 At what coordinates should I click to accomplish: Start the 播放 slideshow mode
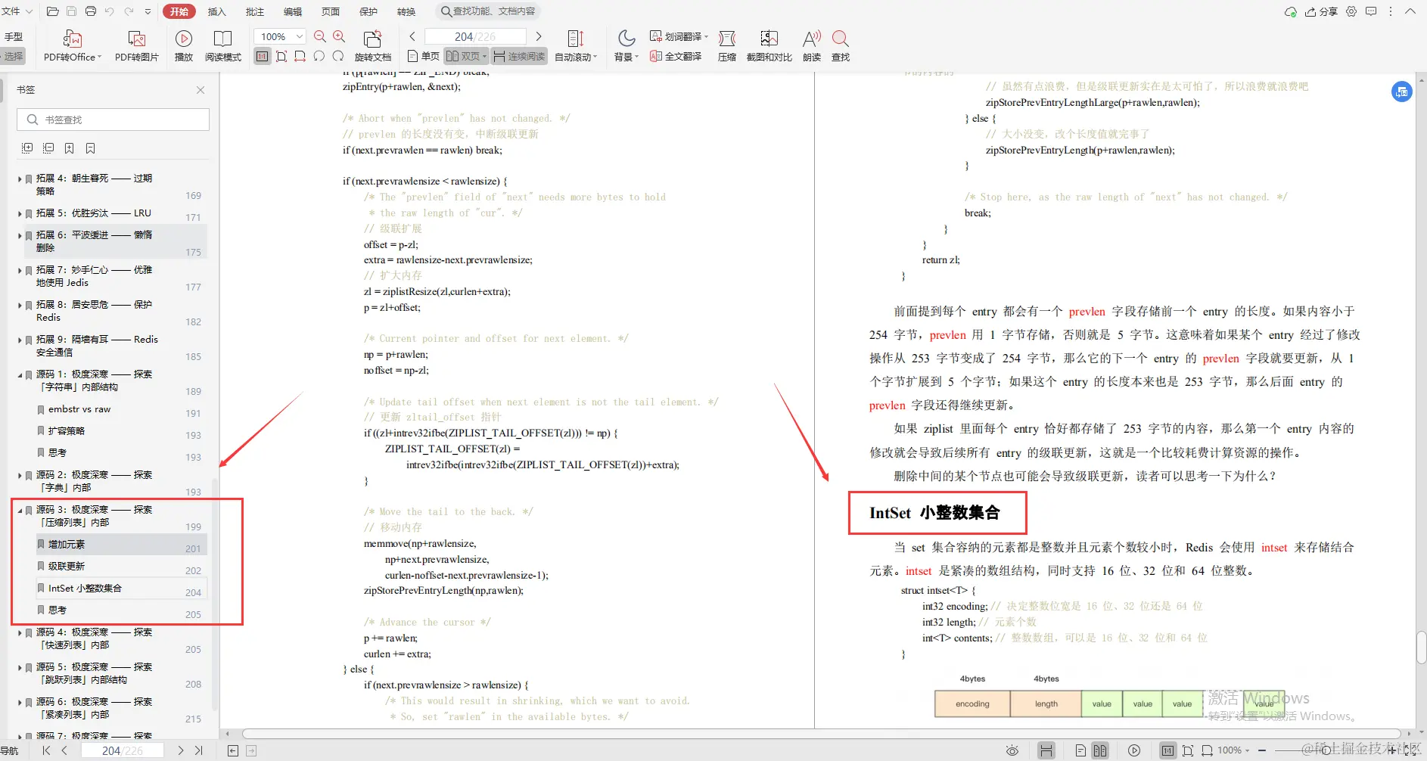(183, 45)
